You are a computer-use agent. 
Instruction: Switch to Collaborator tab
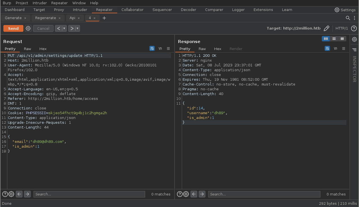[132, 10]
